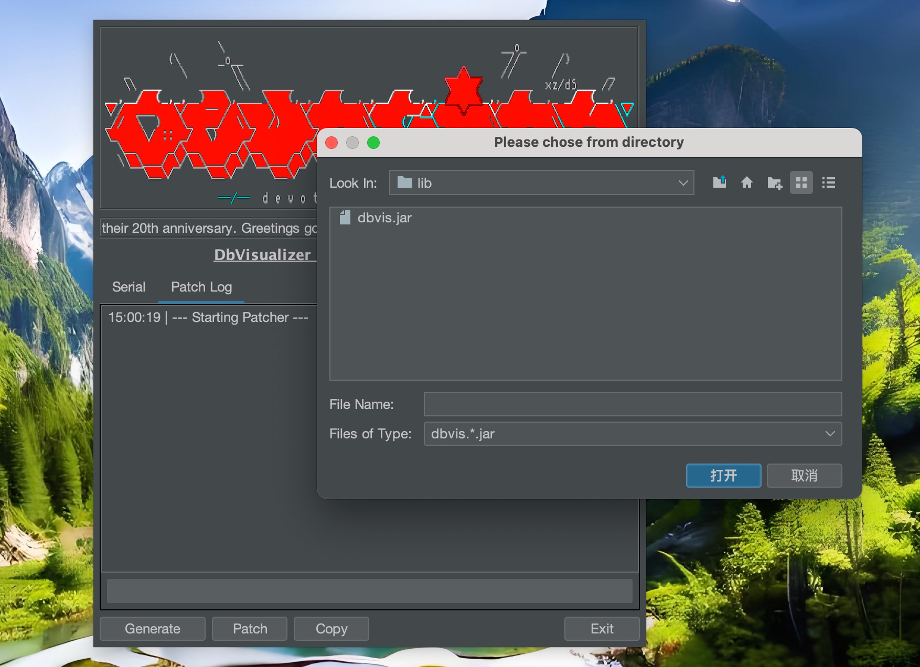
Task: Open the Files of Type dropdown
Action: pos(830,434)
